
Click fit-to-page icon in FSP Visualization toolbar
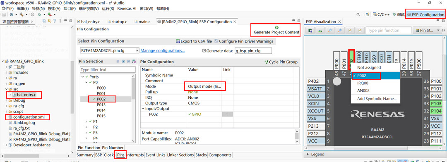click(x=350, y=31)
